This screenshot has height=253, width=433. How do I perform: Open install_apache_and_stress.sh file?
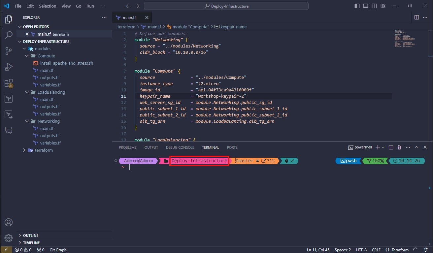pos(67,63)
